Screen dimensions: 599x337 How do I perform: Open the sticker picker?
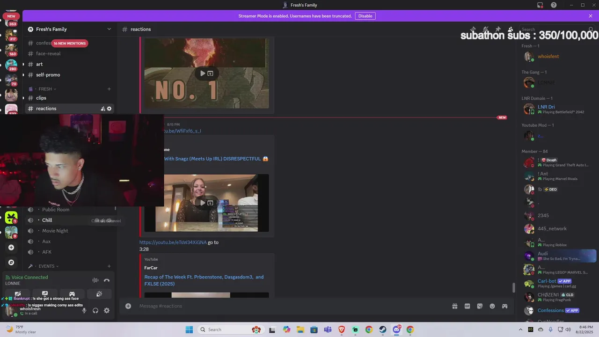[480, 306]
